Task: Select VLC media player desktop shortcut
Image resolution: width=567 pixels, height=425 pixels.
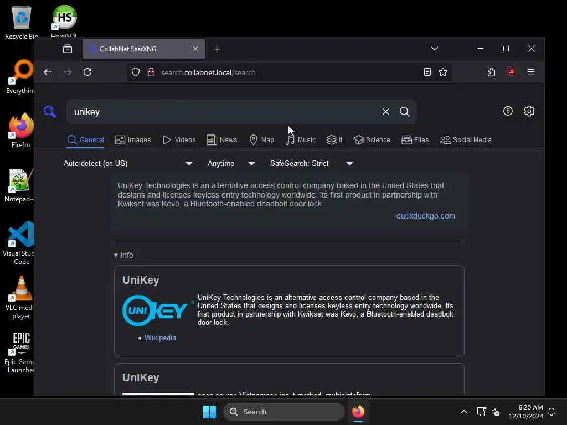Action: 20,298
